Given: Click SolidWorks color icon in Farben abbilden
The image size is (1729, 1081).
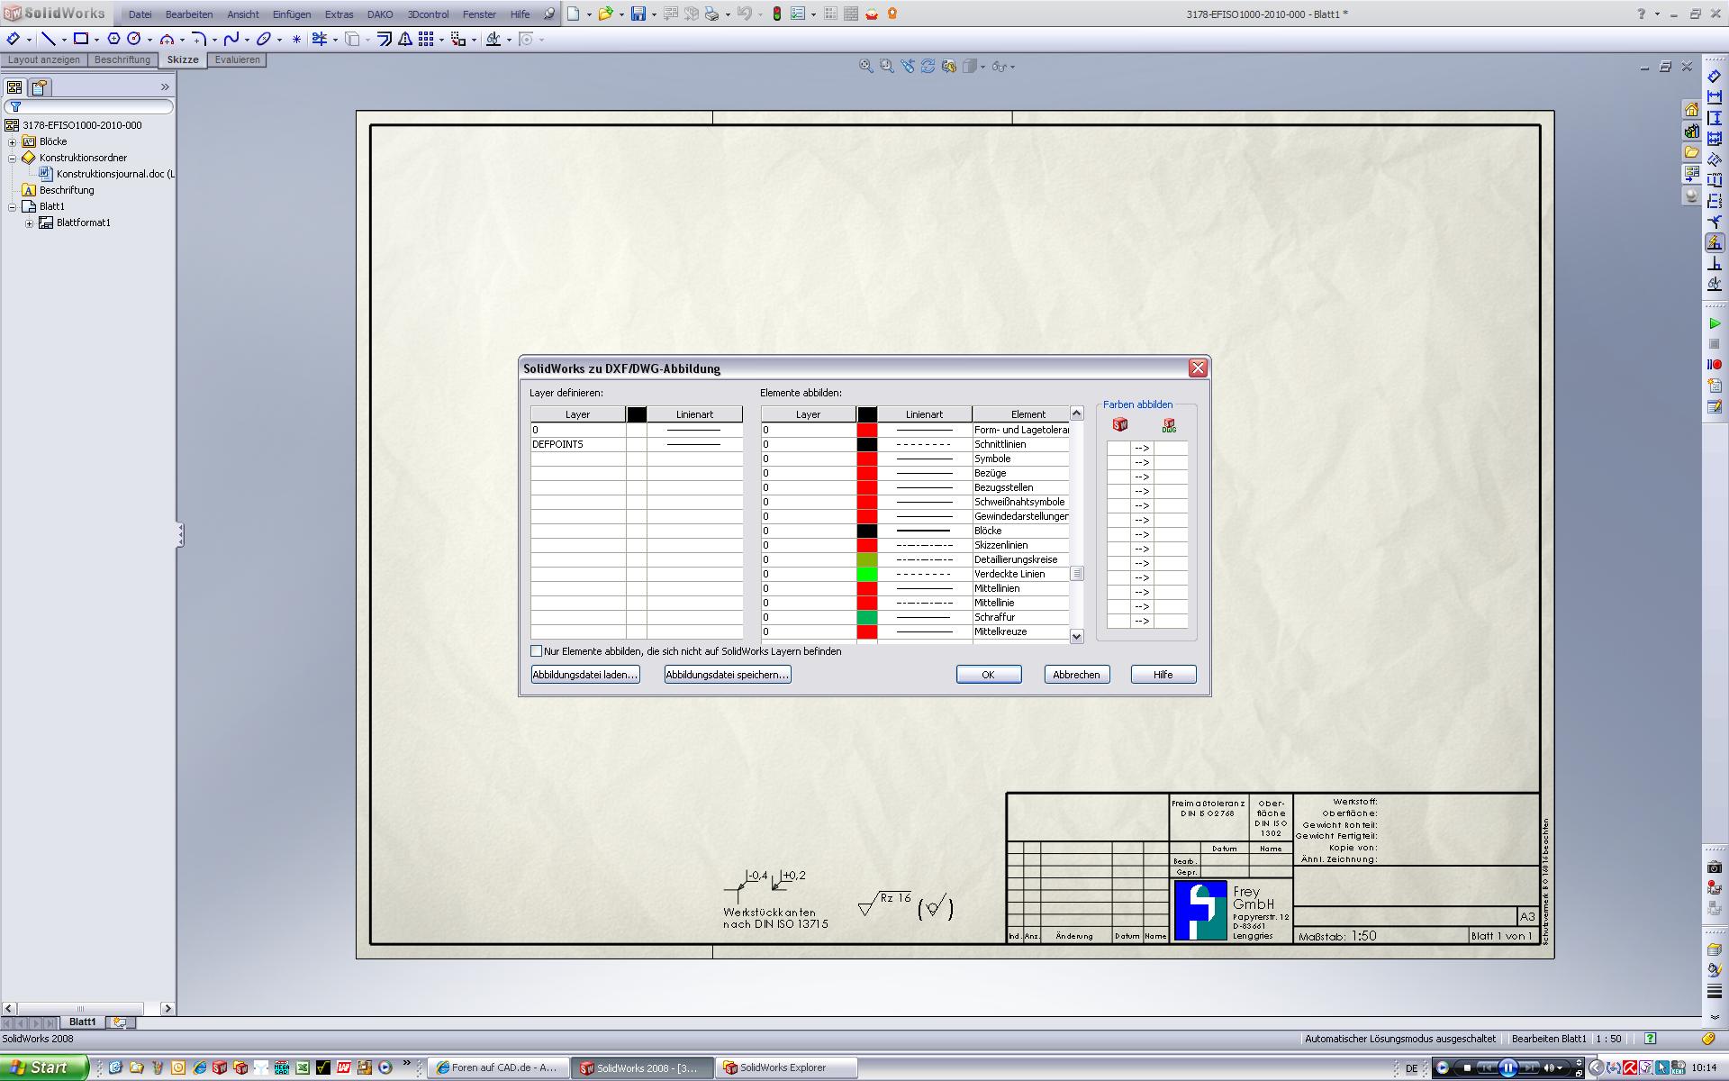Looking at the screenshot, I should point(1119,424).
